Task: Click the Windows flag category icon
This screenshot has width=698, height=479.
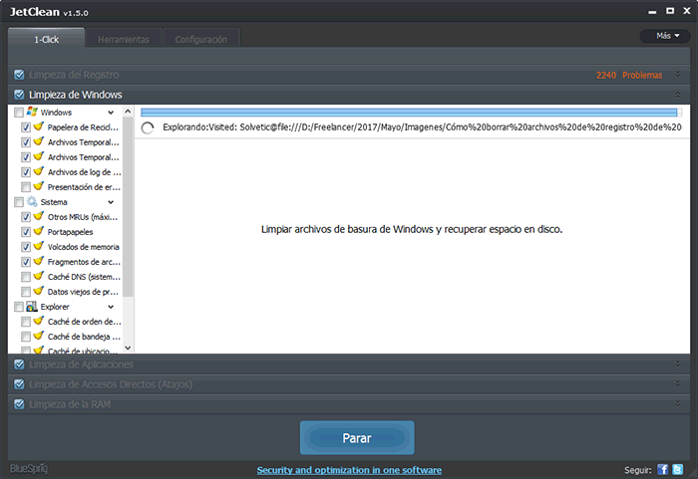Action: pos(32,112)
